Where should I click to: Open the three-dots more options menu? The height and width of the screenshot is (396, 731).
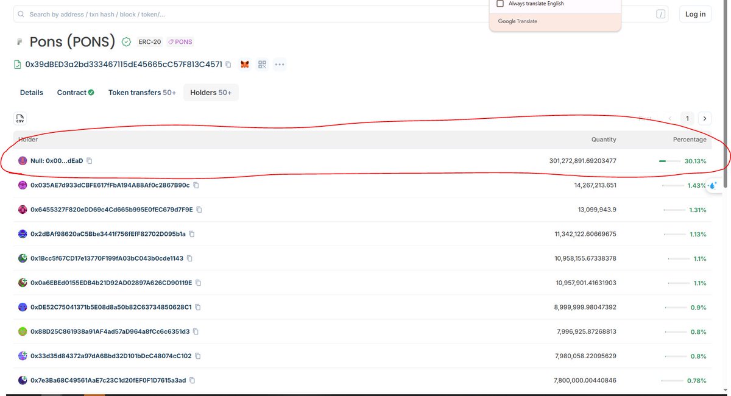point(280,64)
